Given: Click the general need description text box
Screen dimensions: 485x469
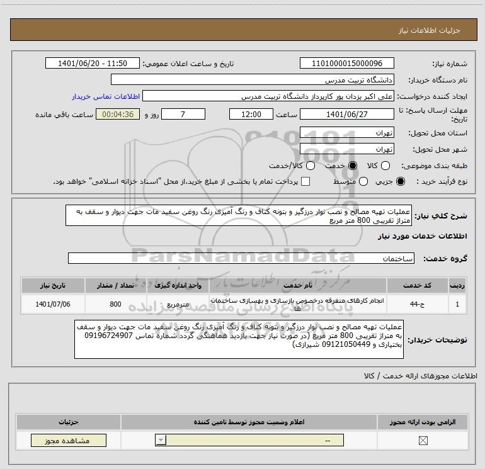Looking at the screenshot, I should (x=239, y=215).
